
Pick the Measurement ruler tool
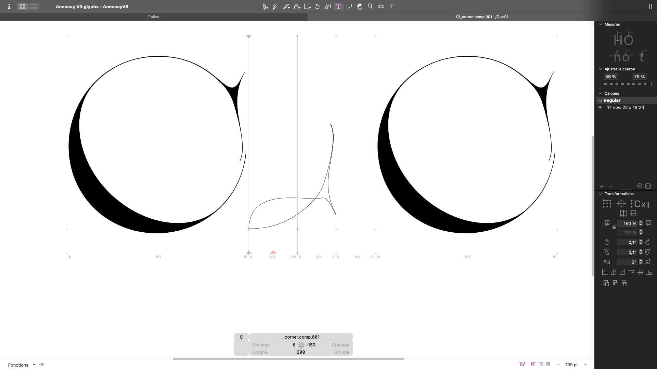381,6
